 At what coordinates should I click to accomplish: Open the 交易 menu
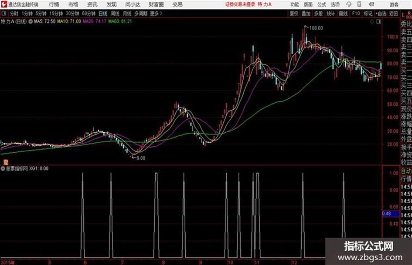tap(177, 4)
